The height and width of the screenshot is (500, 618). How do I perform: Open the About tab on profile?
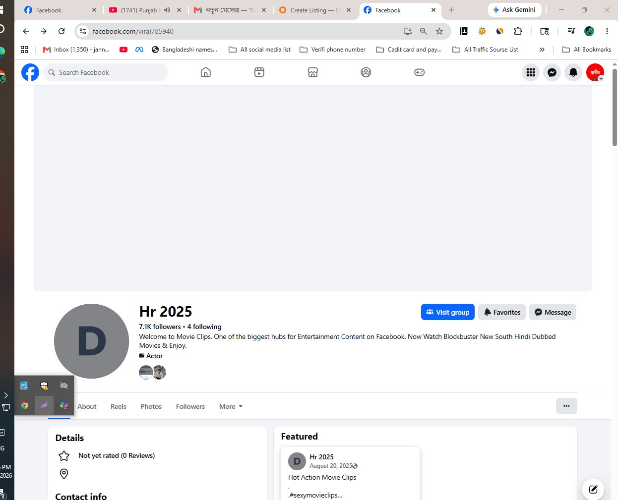[x=87, y=406]
